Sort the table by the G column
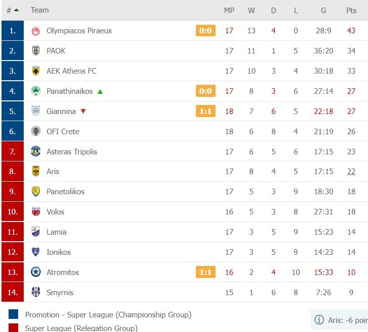Image resolution: width=368 pixels, height=332 pixels. click(x=323, y=10)
